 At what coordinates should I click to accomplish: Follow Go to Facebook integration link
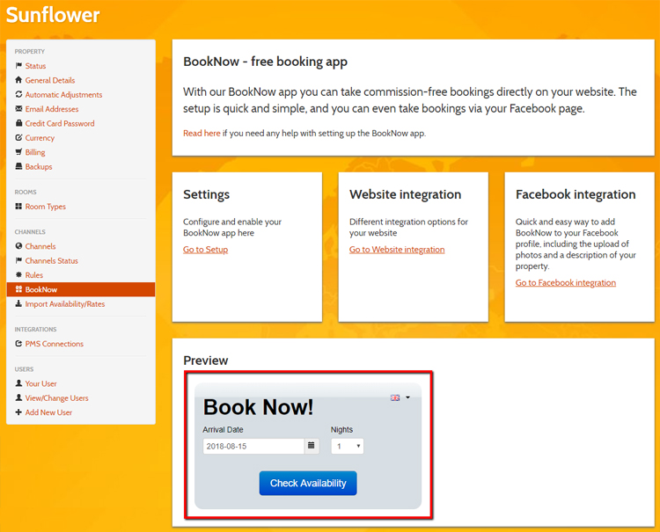point(566,282)
